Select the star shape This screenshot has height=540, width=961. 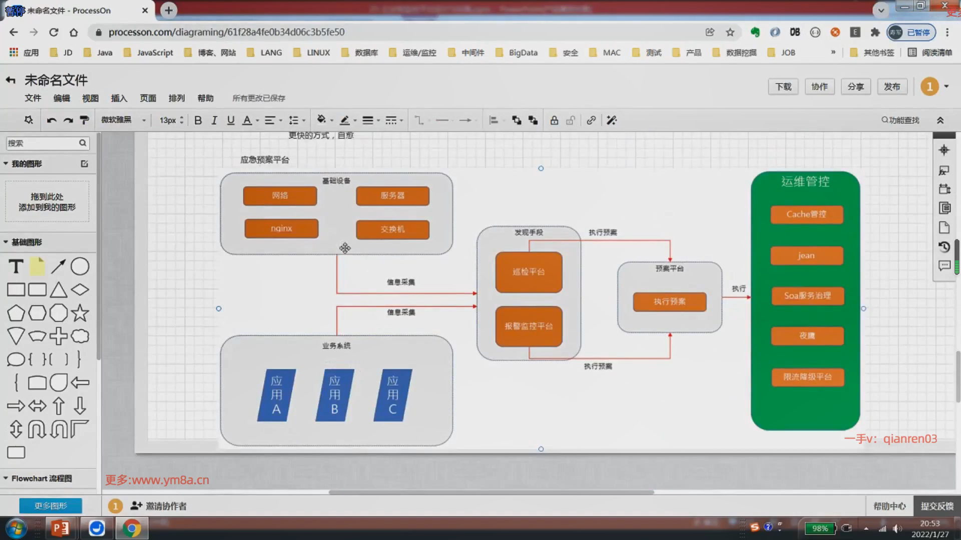click(80, 313)
